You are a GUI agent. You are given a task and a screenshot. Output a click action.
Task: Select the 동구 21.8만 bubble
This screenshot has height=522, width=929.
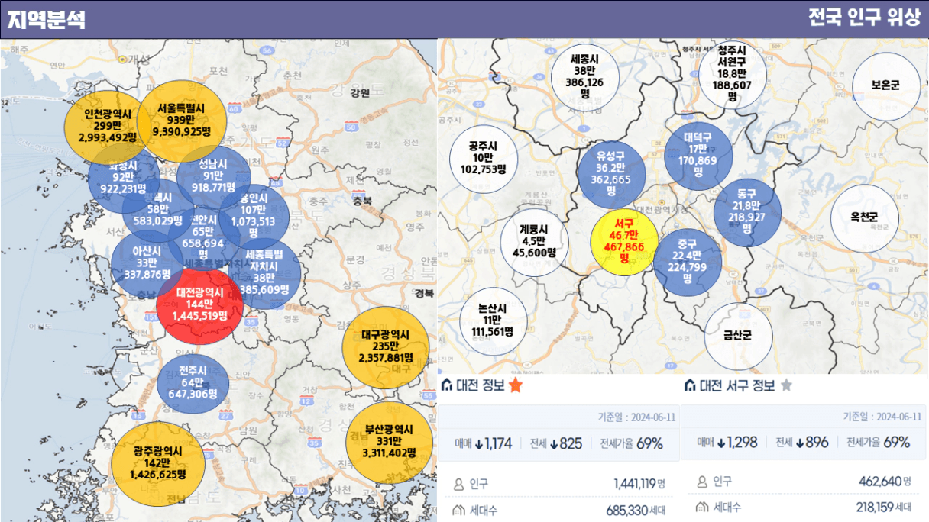tap(747, 212)
